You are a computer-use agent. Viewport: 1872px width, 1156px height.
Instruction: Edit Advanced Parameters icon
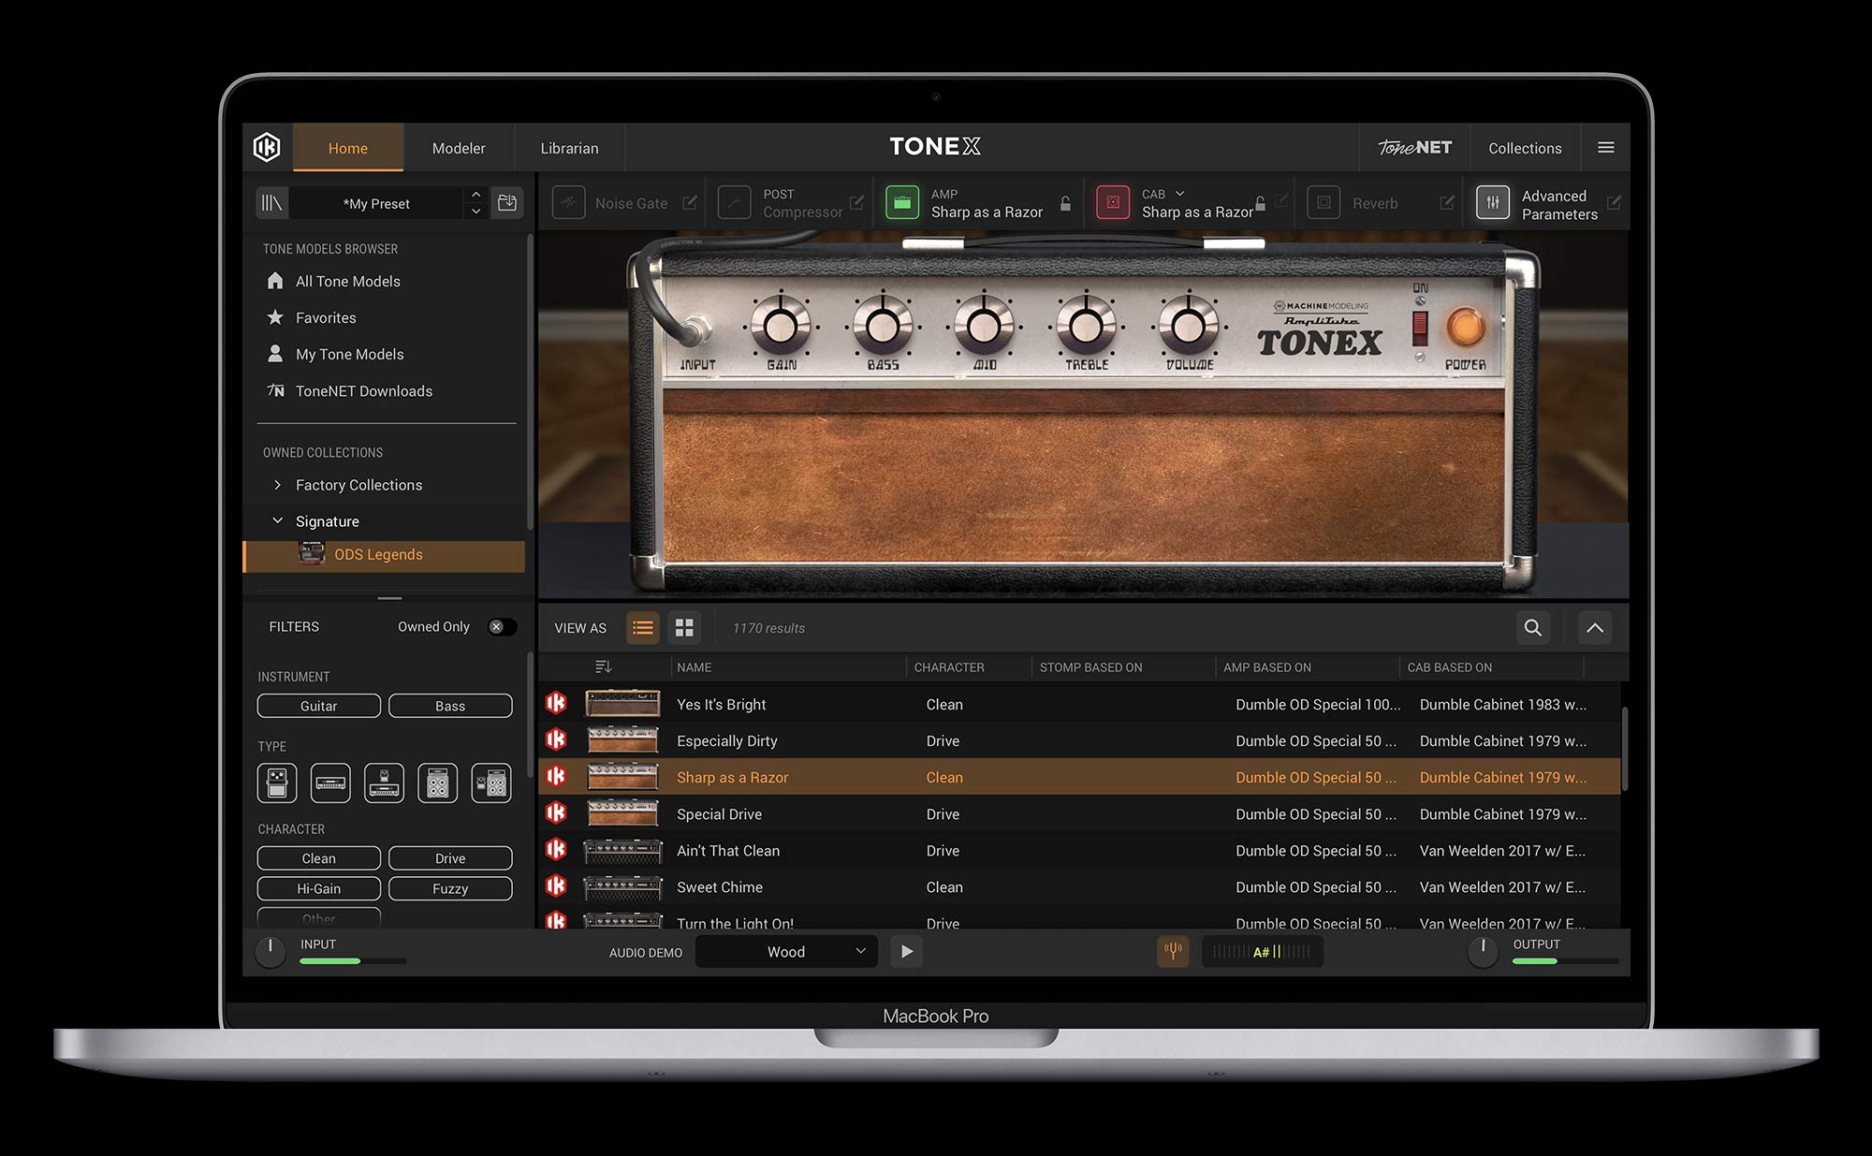click(x=1615, y=203)
